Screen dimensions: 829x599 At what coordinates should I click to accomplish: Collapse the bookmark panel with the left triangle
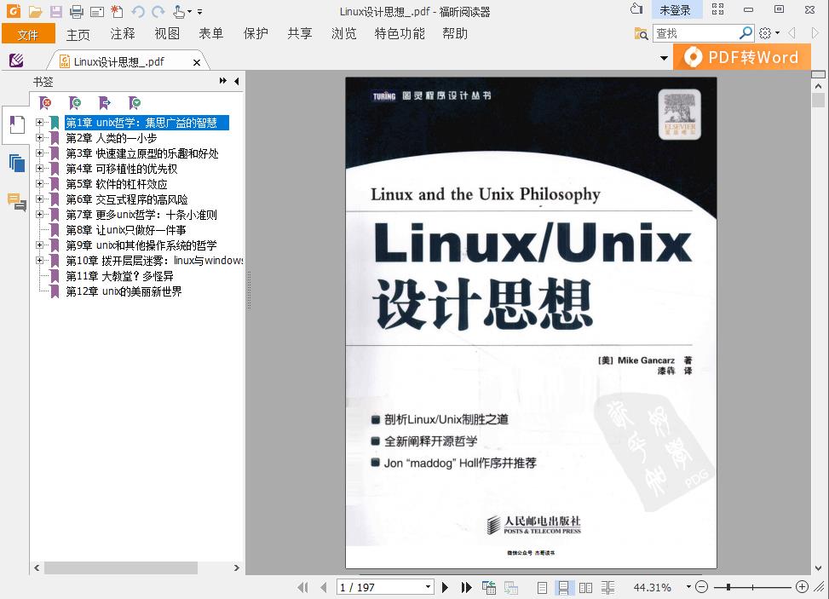236,81
